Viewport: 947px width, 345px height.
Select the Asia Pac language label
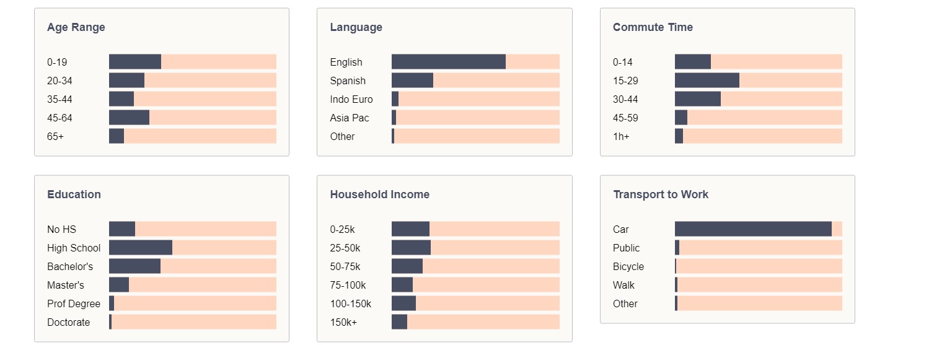(x=349, y=118)
